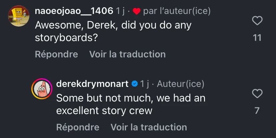This screenshot has width=276, height=138.
Task: Like derekdrymonart's reply with the heart
Action: (x=257, y=94)
